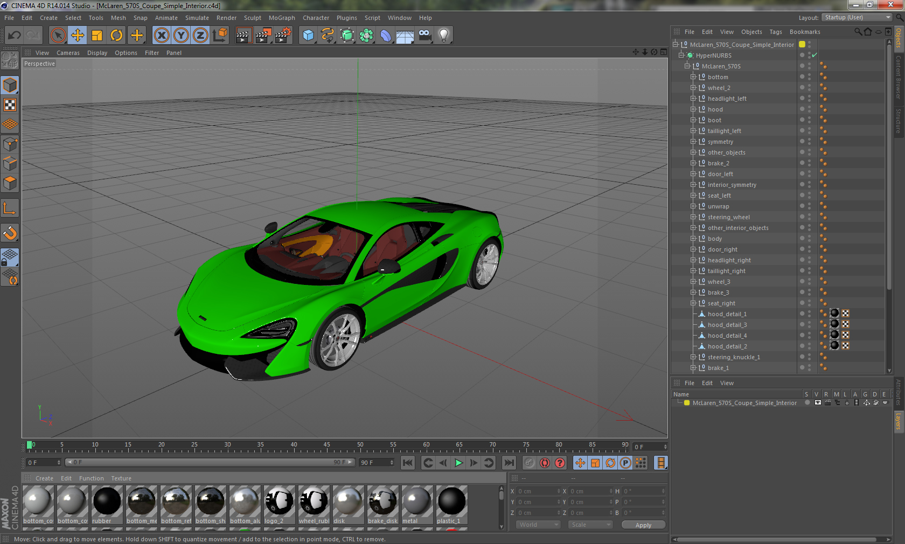
Task: Go to end of animation
Action: (x=509, y=463)
